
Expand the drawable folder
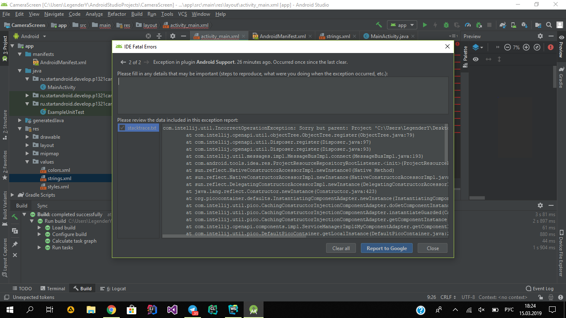[x=27, y=137]
